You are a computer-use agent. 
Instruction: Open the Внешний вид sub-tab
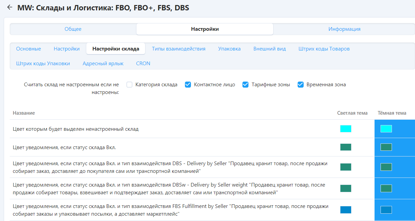pos(270,49)
